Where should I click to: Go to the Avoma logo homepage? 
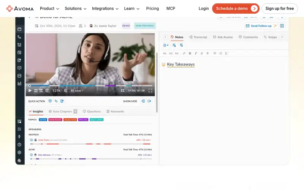click(20, 8)
